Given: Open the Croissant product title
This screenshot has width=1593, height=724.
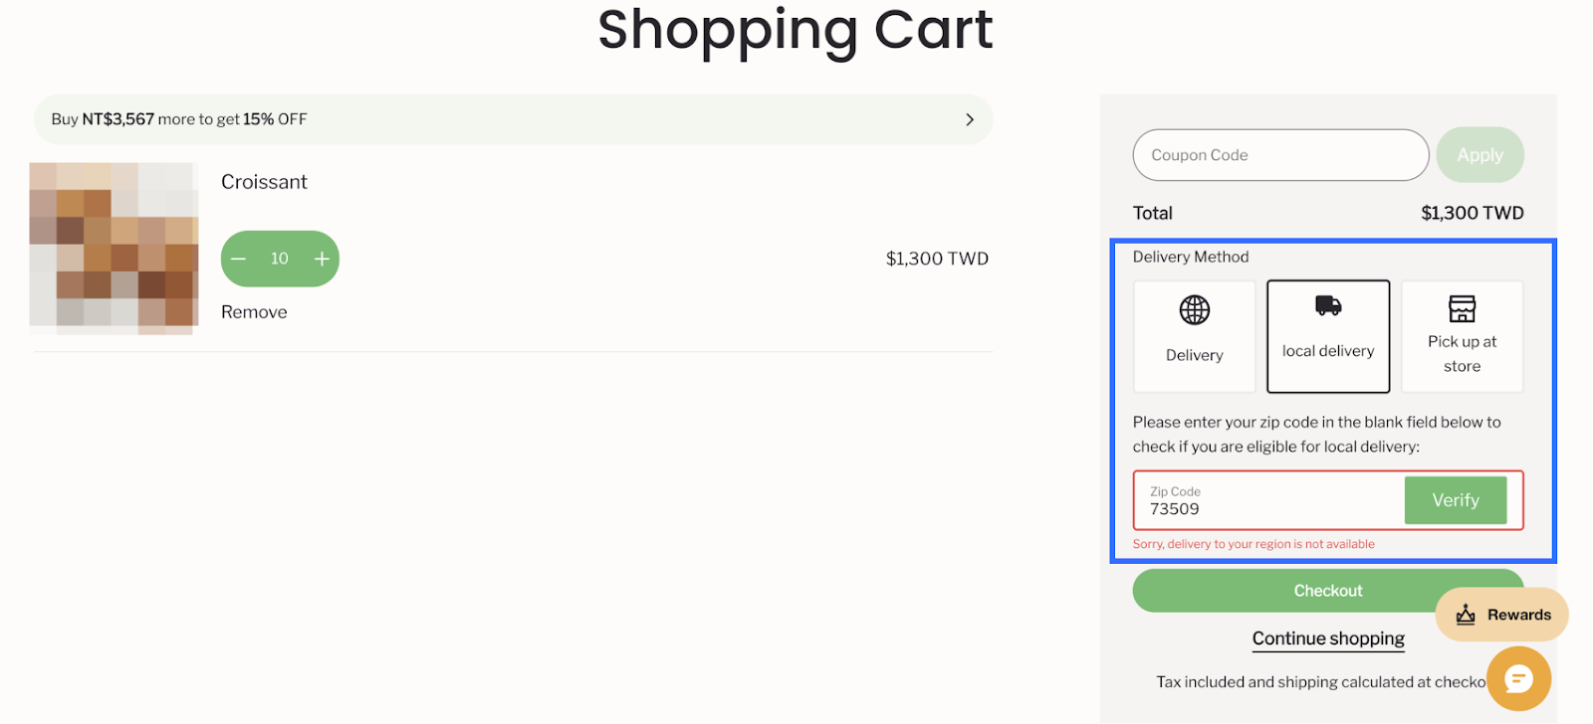Looking at the screenshot, I should click(264, 182).
